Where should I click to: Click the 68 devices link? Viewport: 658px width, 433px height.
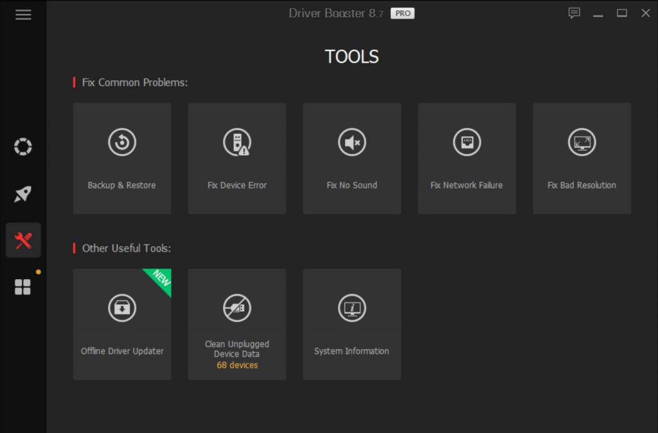237,365
